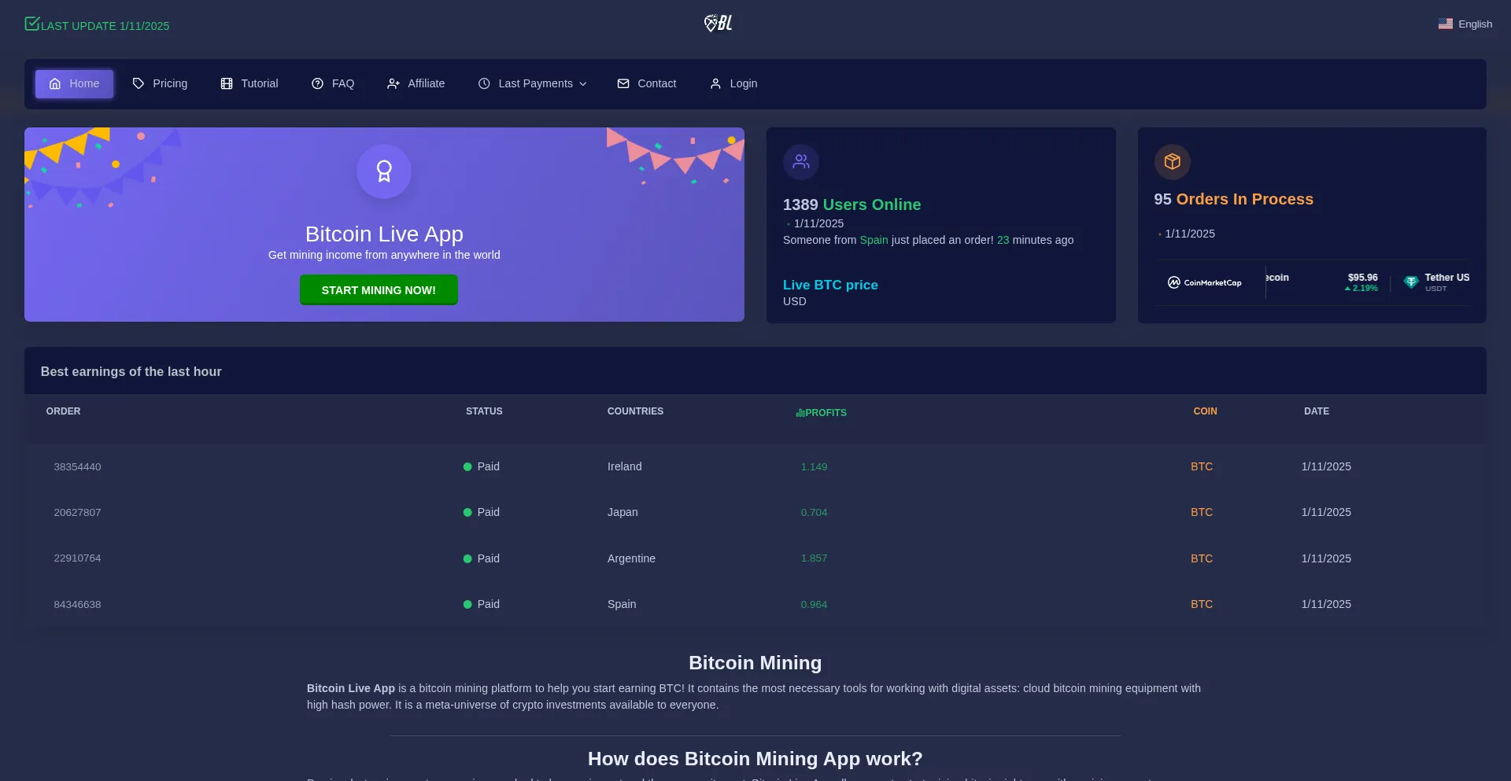Viewport: 1511px width, 781px height.
Task: Click order number 84346638
Action: (77, 605)
